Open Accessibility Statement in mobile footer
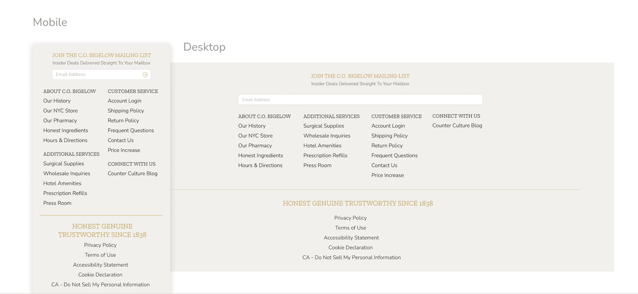 point(101,265)
